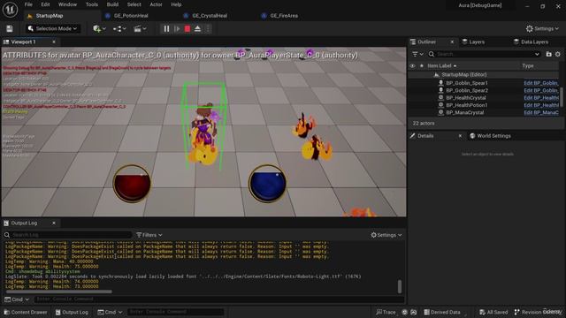This screenshot has width=566, height=318.
Task: Open the Window menu
Action: [x=67, y=4]
